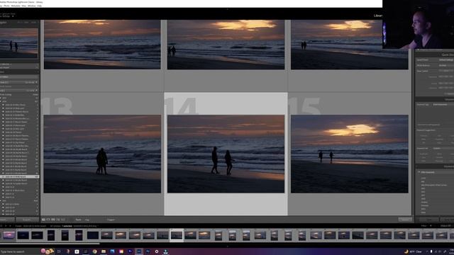Go back using the filmstrip left arrow
This screenshot has height=255, width=454.
[6, 226]
